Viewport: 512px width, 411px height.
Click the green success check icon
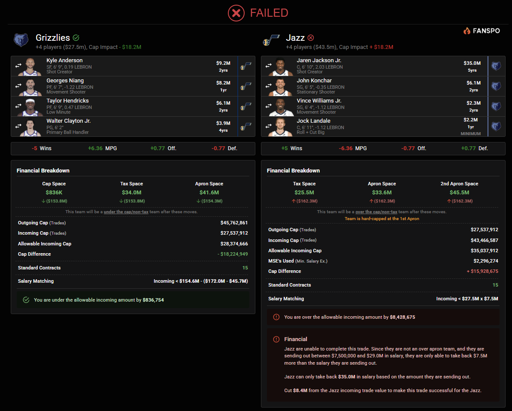point(26,300)
